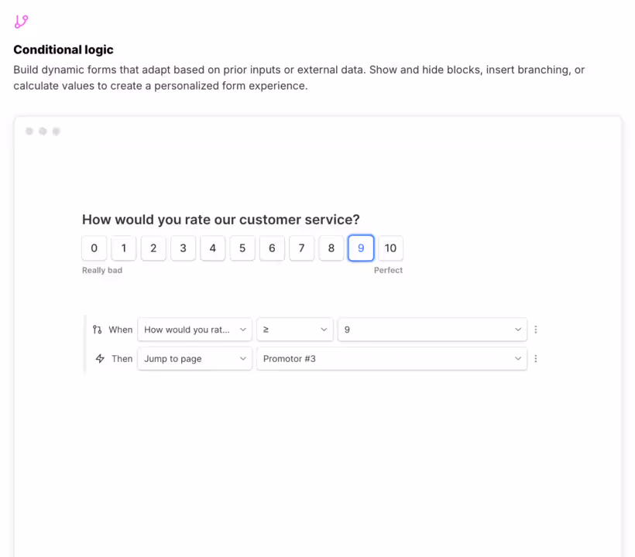Screen dimensions: 635x557
Task: Open the value 9 dropdown
Action: [x=432, y=329]
